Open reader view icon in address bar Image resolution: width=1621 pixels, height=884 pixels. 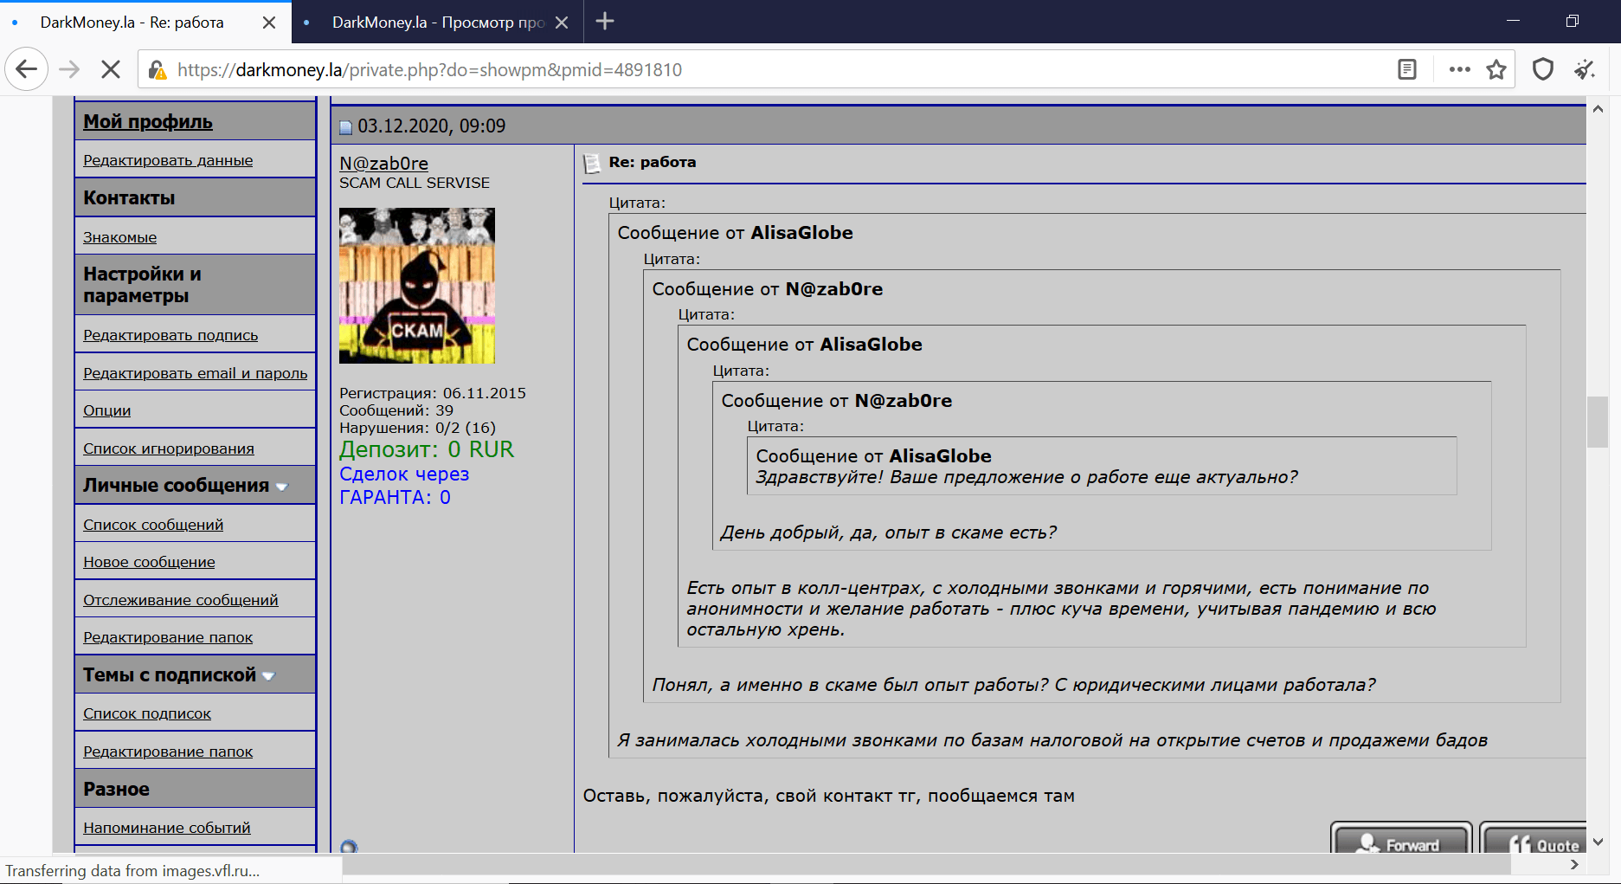(1407, 70)
